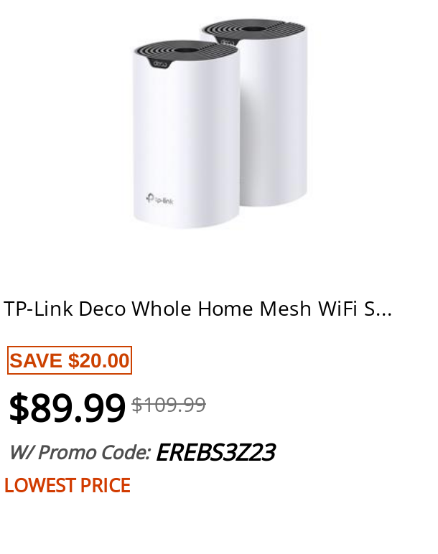Viewport: 438px width, 554px height.
Task: Click the crossed-out $109.99 original price
Action: pos(169,405)
